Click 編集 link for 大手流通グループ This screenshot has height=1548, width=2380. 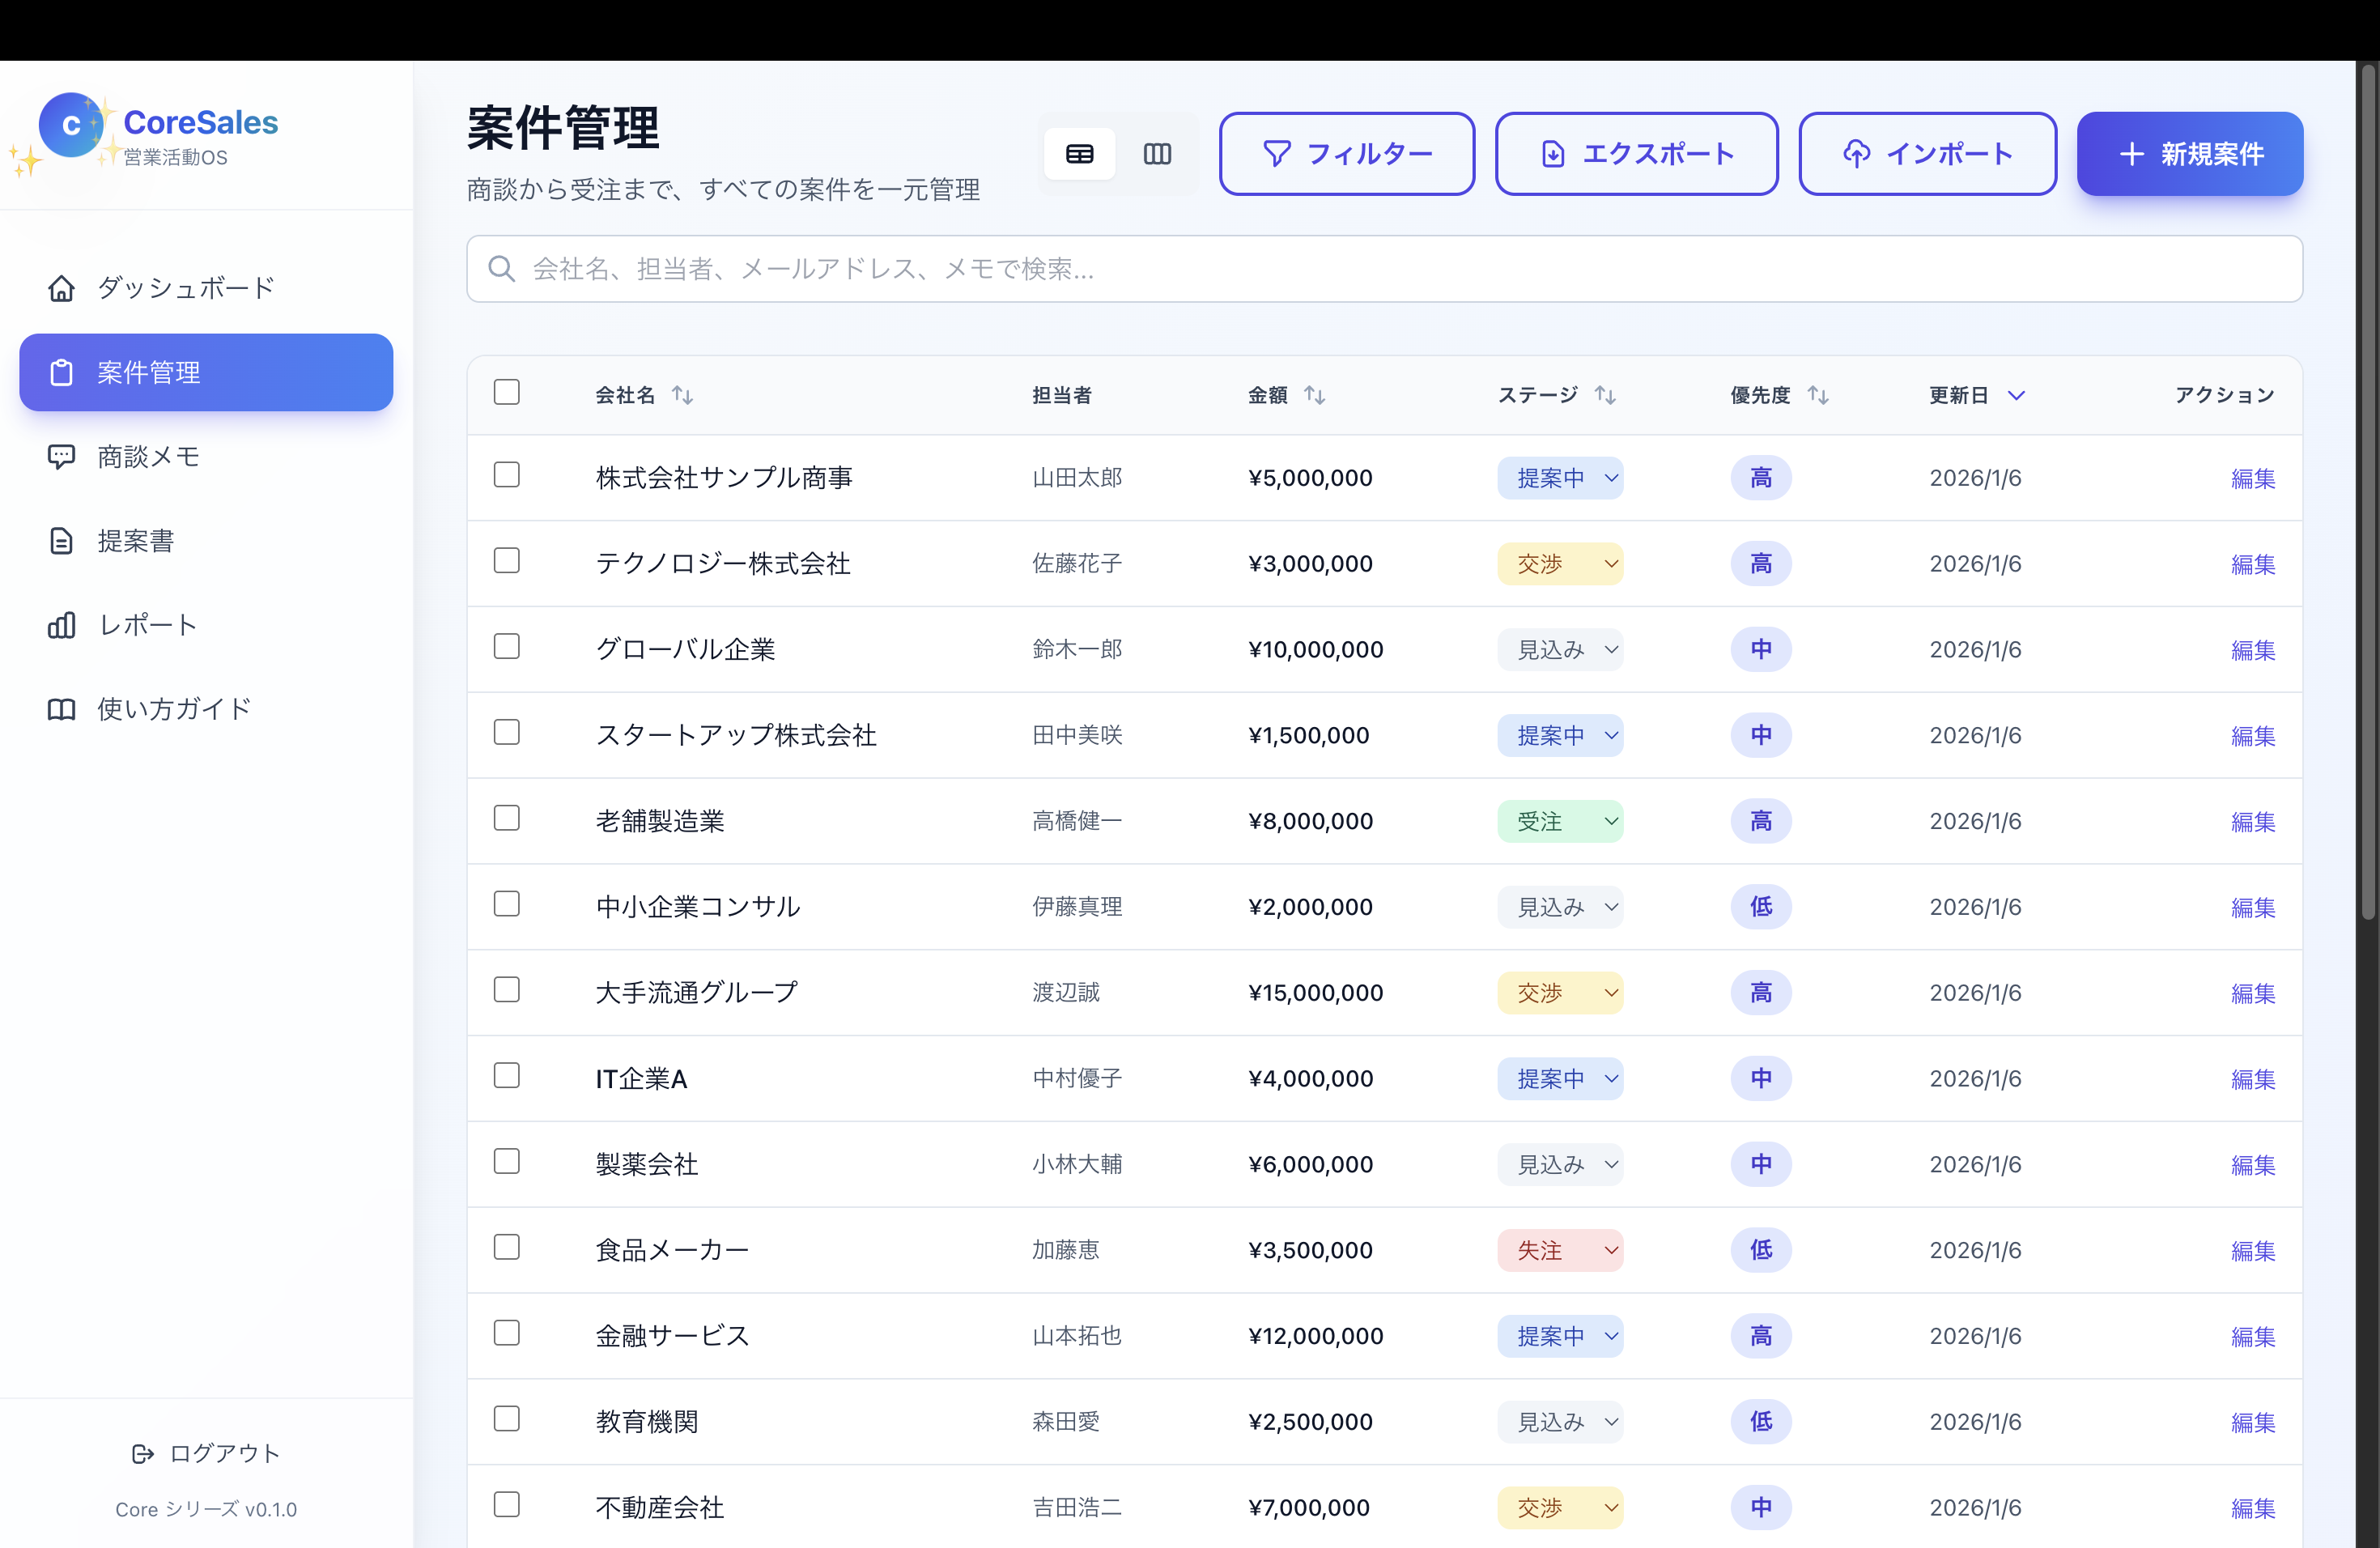[x=2252, y=993]
